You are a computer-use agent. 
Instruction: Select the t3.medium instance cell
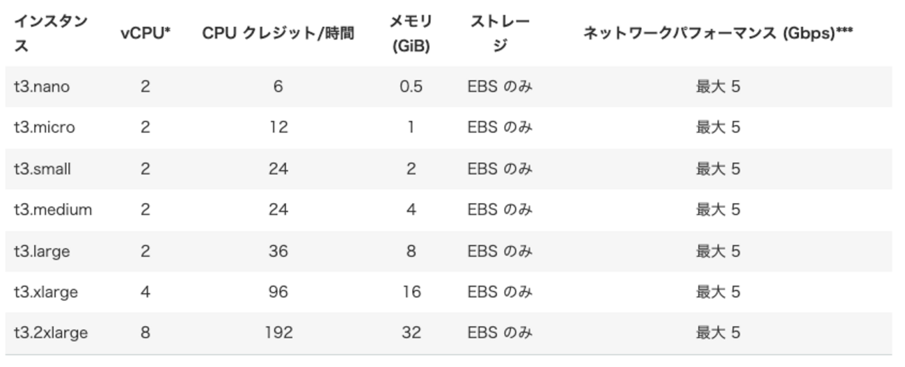[x=53, y=209]
